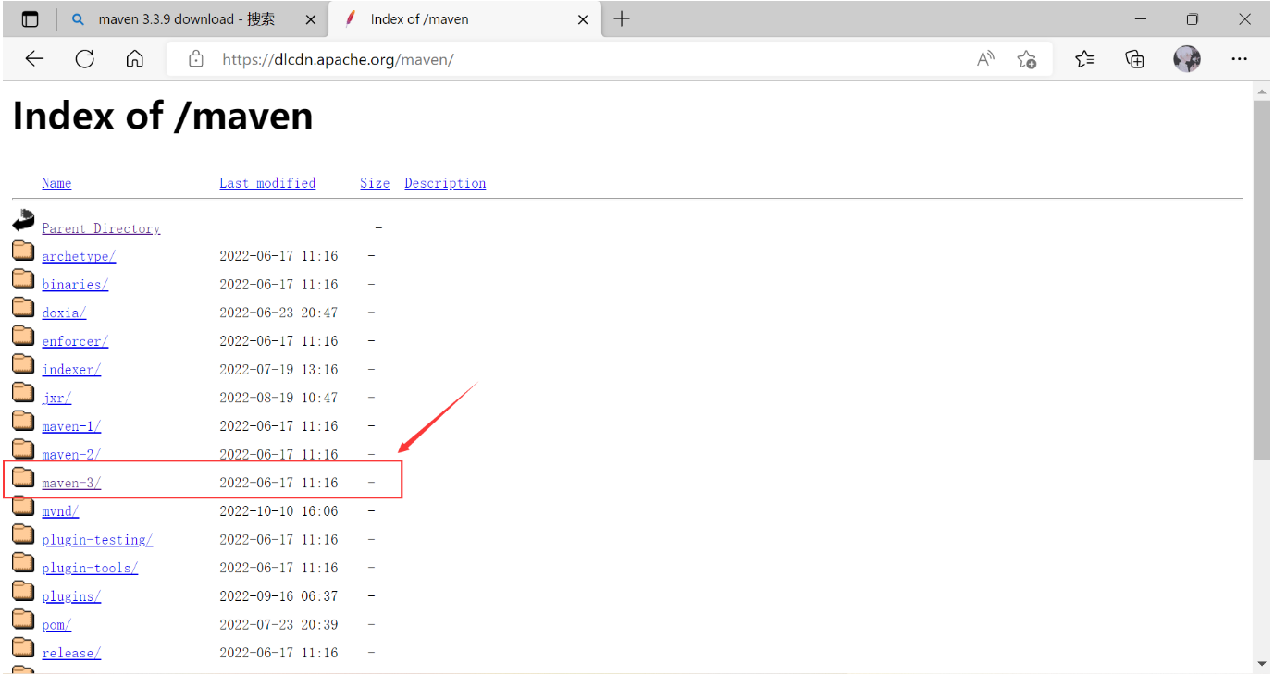
Task: Open the binaries/ directory link
Action: coord(75,285)
